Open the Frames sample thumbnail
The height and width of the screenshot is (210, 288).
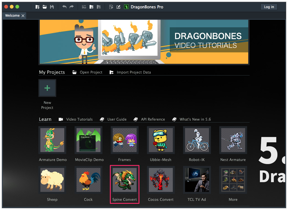pos(125,140)
